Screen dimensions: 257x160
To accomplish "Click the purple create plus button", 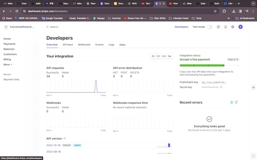I will [x=240, y=27].
